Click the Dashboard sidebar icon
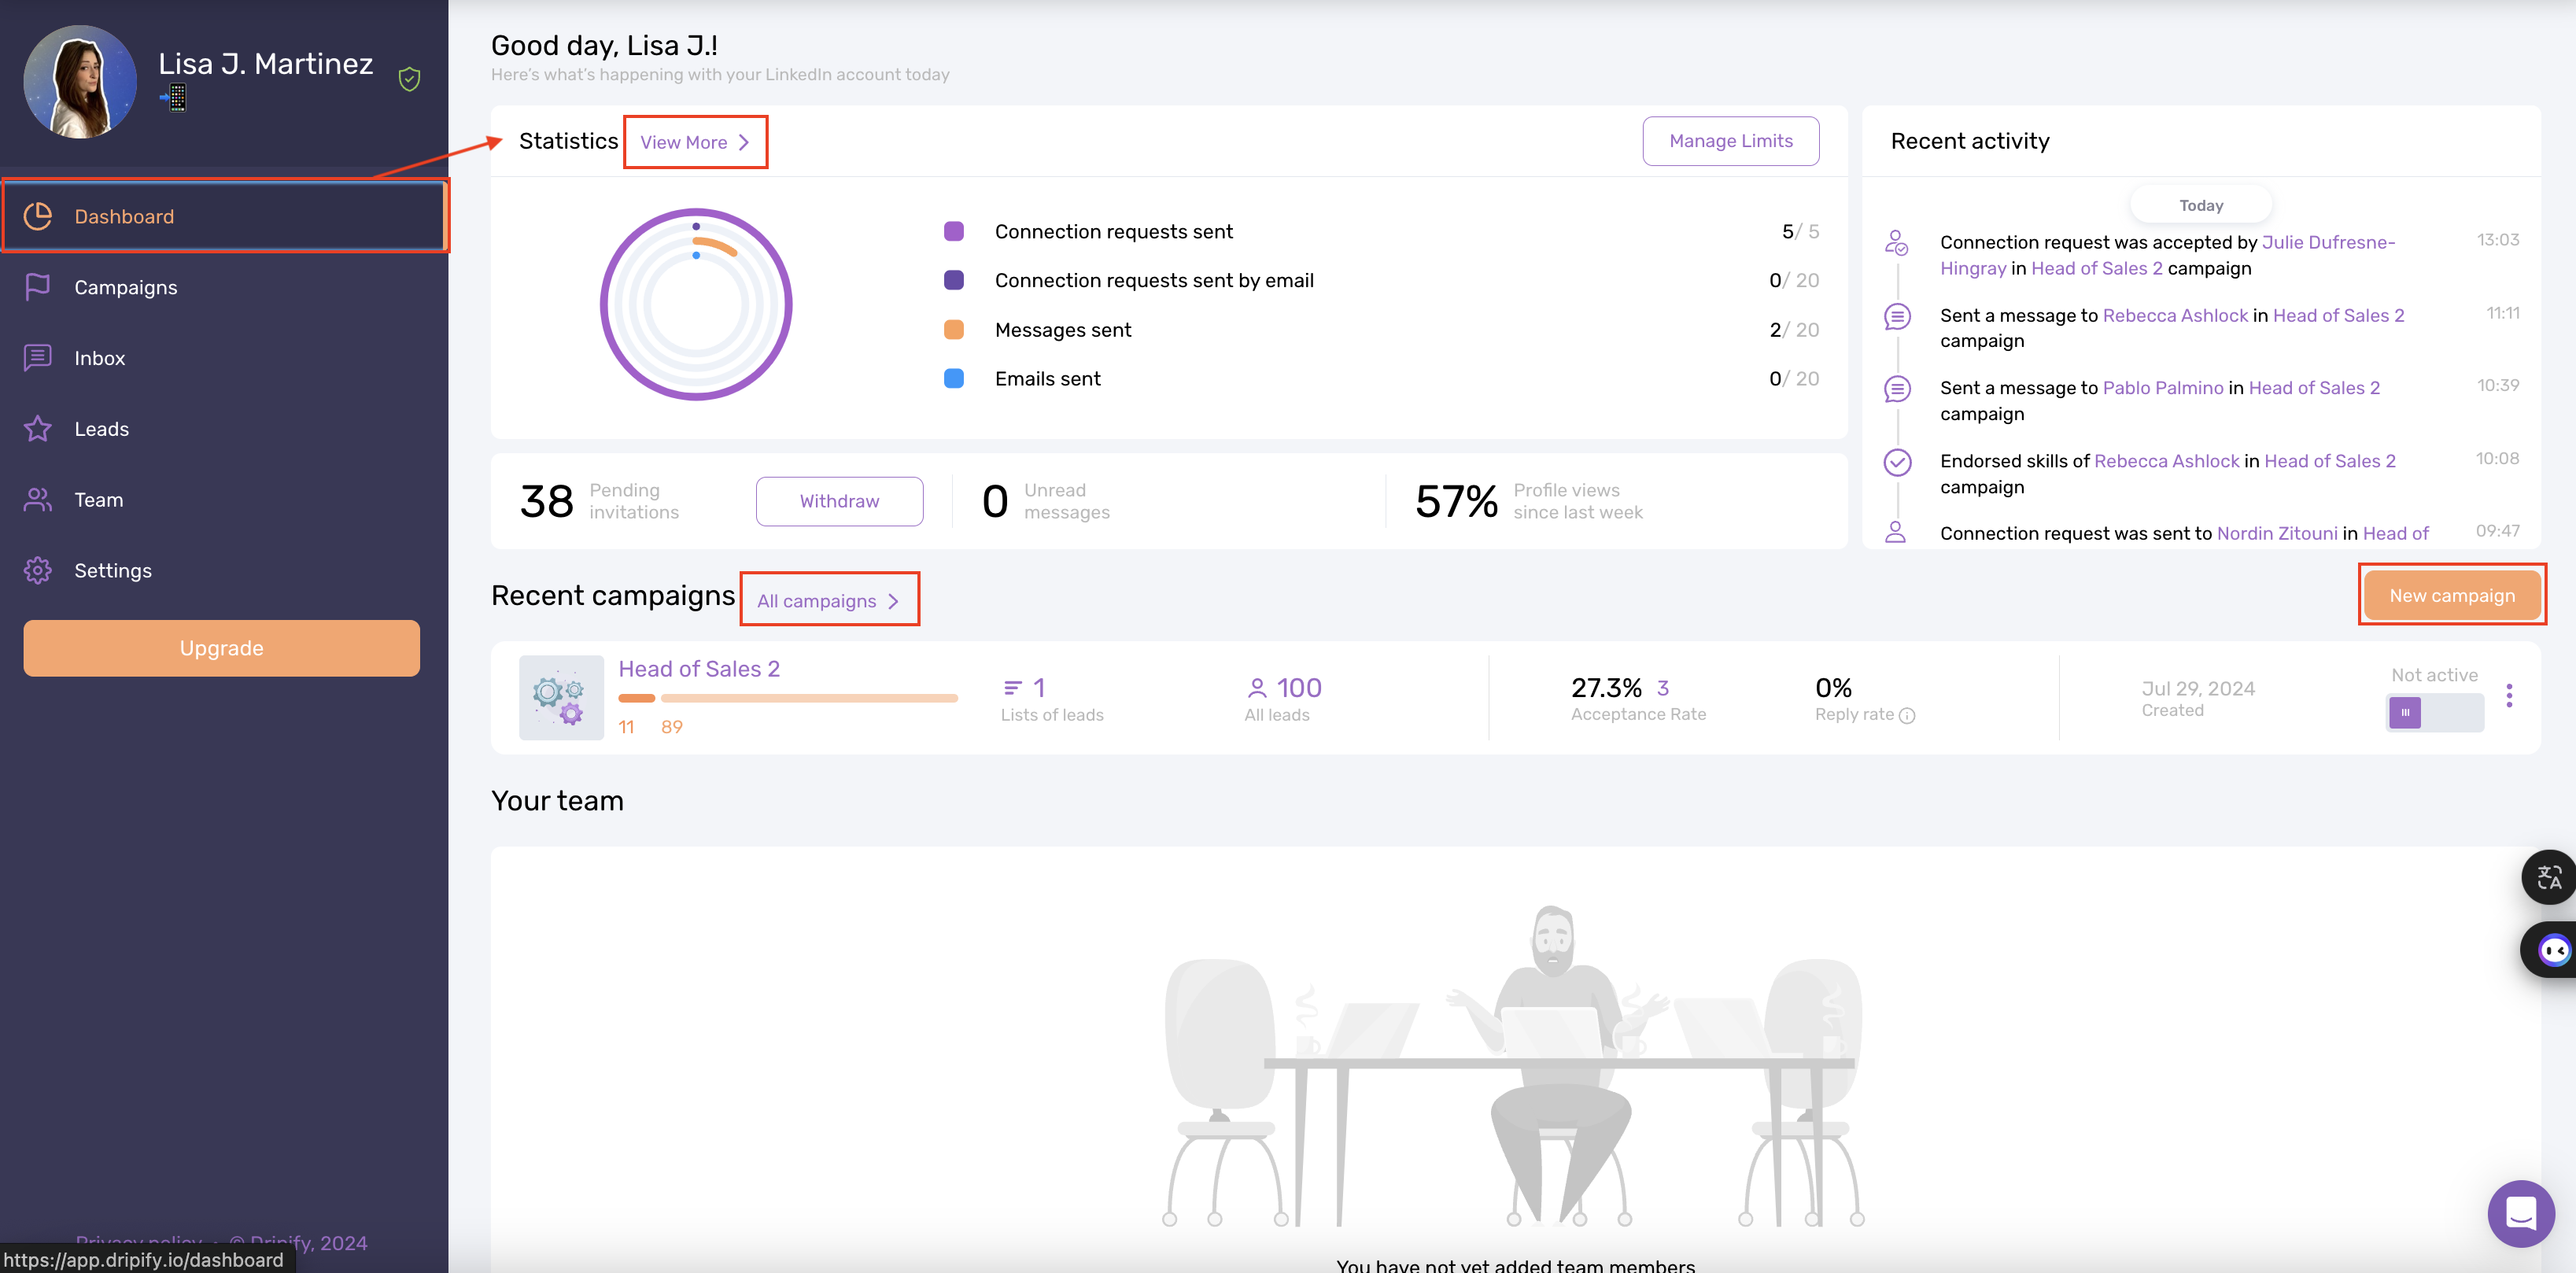The width and height of the screenshot is (2576, 1273). pyautogui.click(x=39, y=215)
